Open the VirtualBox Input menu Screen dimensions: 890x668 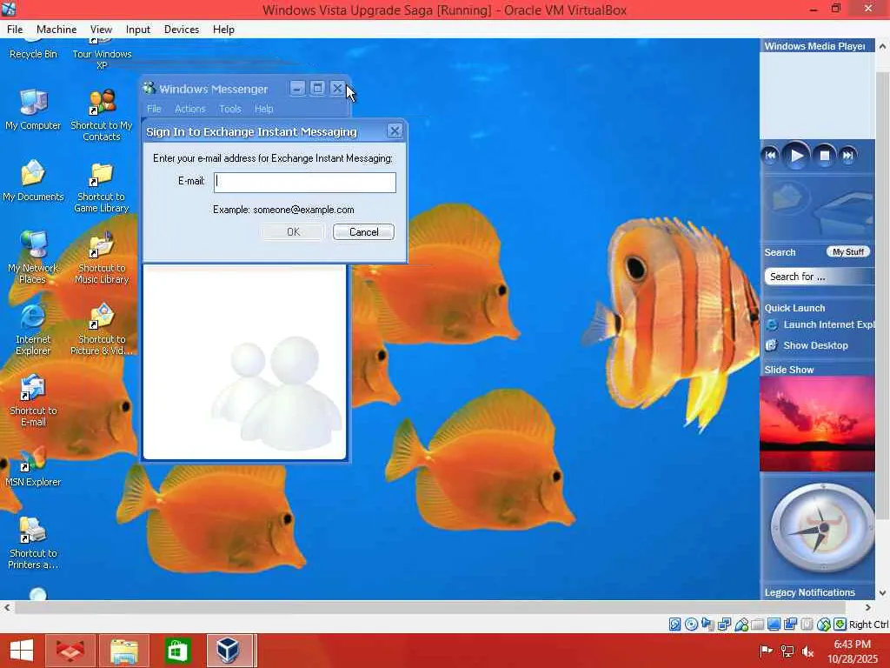(x=138, y=30)
